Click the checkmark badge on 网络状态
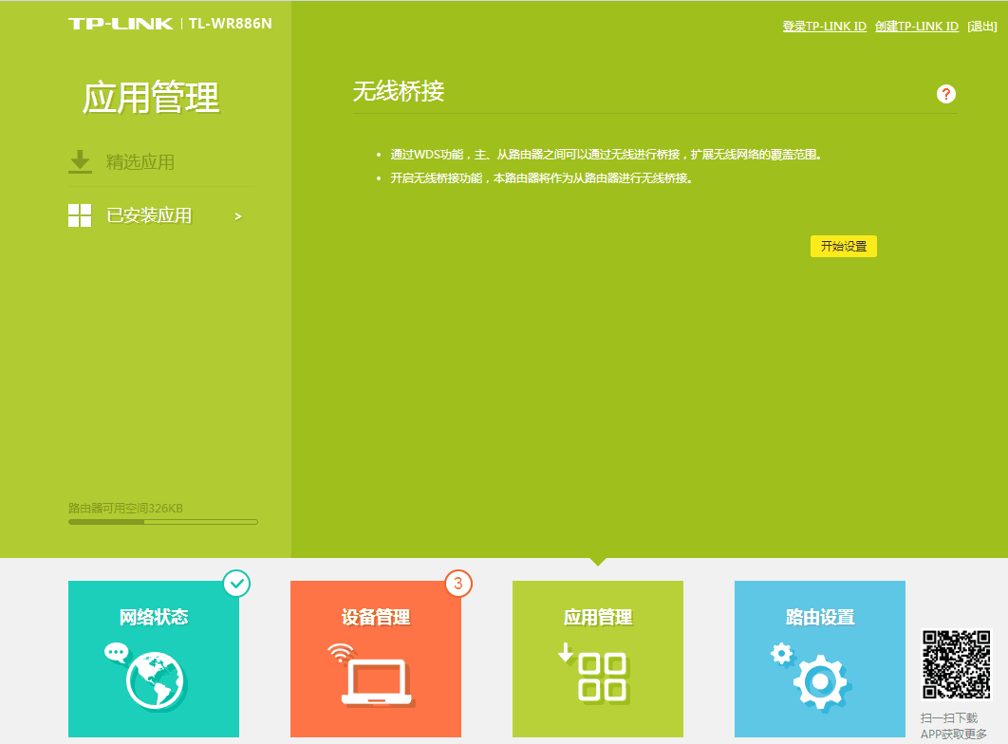1008x744 pixels. click(237, 585)
